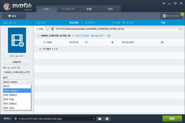
Task: Click the Subtitle column header
Action: pos(163,23)
